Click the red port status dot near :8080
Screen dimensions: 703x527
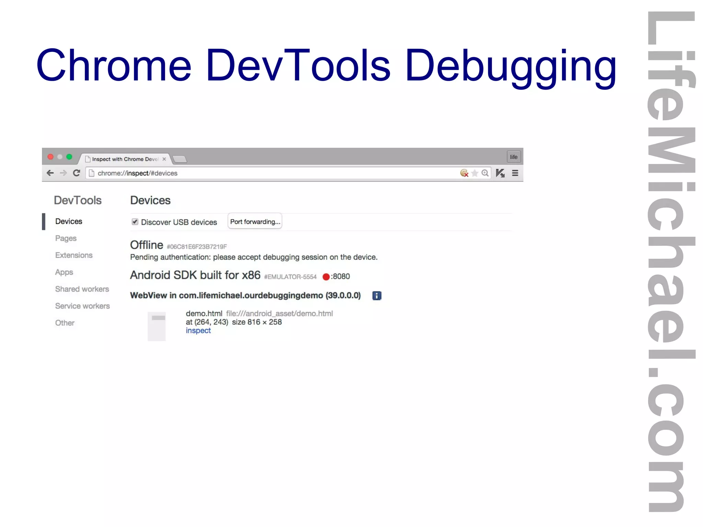click(326, 277)
